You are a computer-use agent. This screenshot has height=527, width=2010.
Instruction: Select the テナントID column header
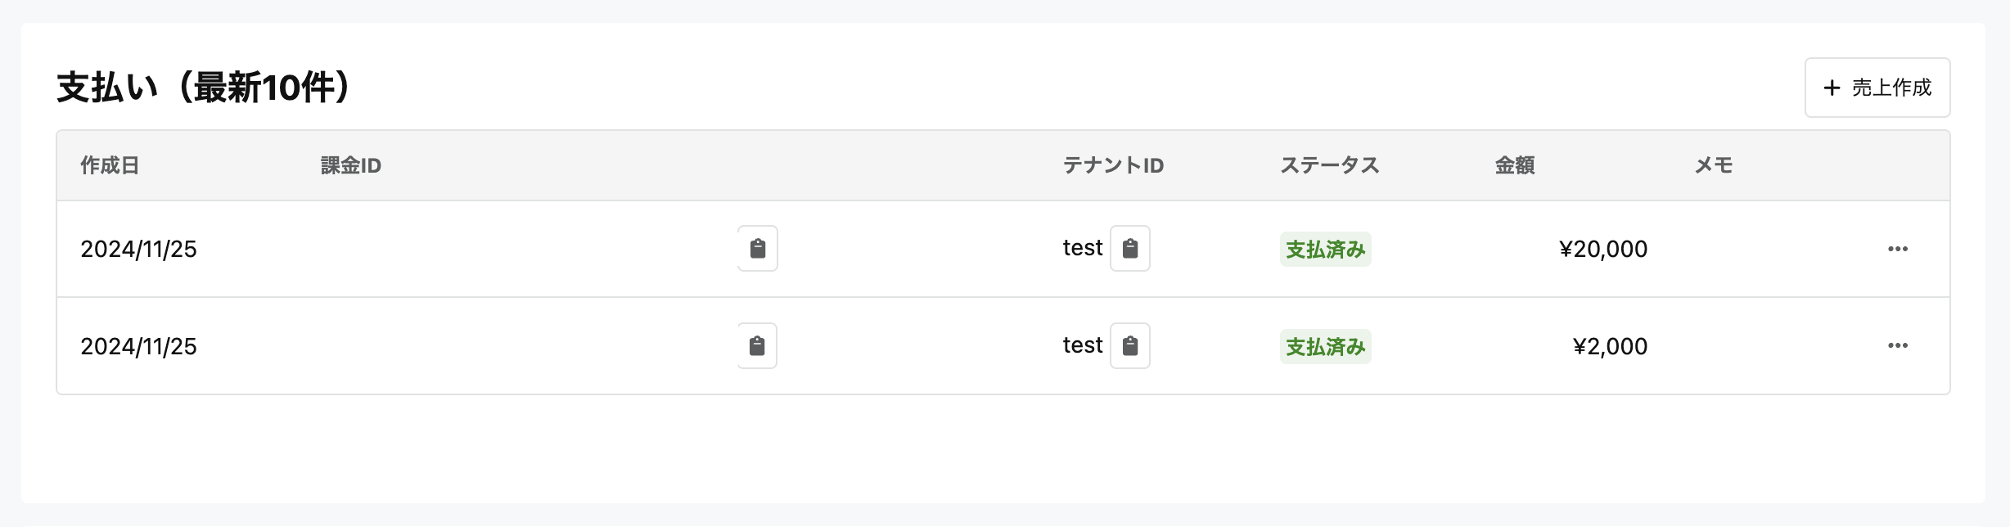pyautogui.click(x=1113, y=166)
